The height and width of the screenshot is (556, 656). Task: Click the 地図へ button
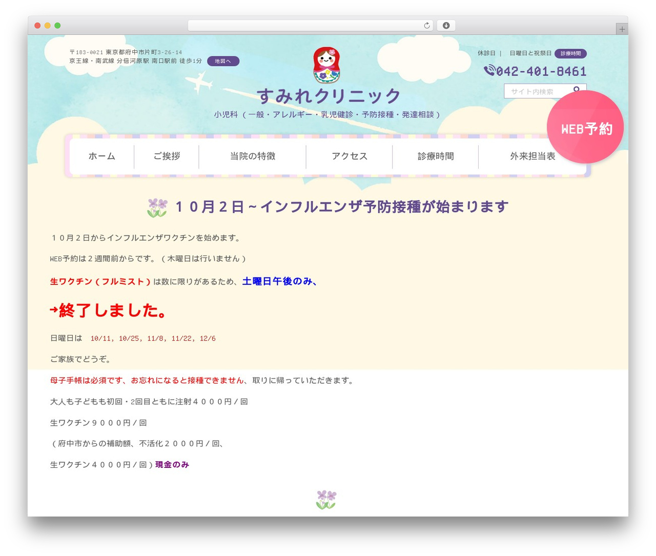point(223,61)
